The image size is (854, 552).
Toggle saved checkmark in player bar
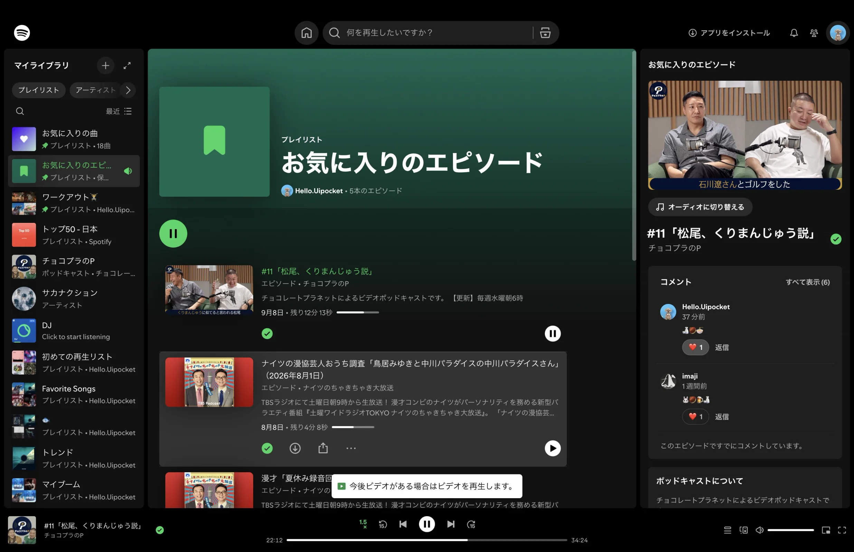coord(160,530)
